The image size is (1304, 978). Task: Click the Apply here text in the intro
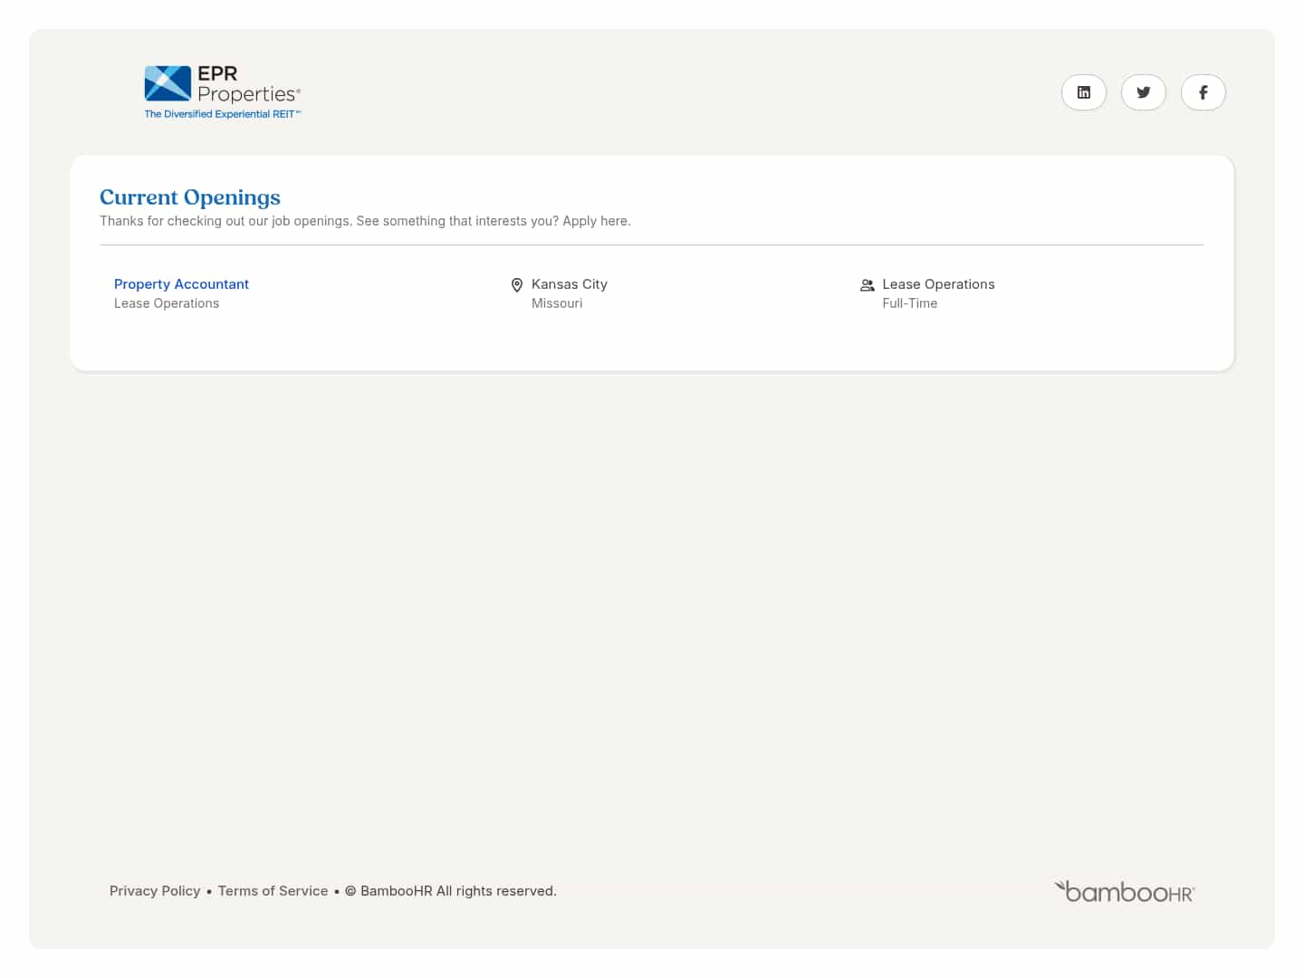click(595, 221)
